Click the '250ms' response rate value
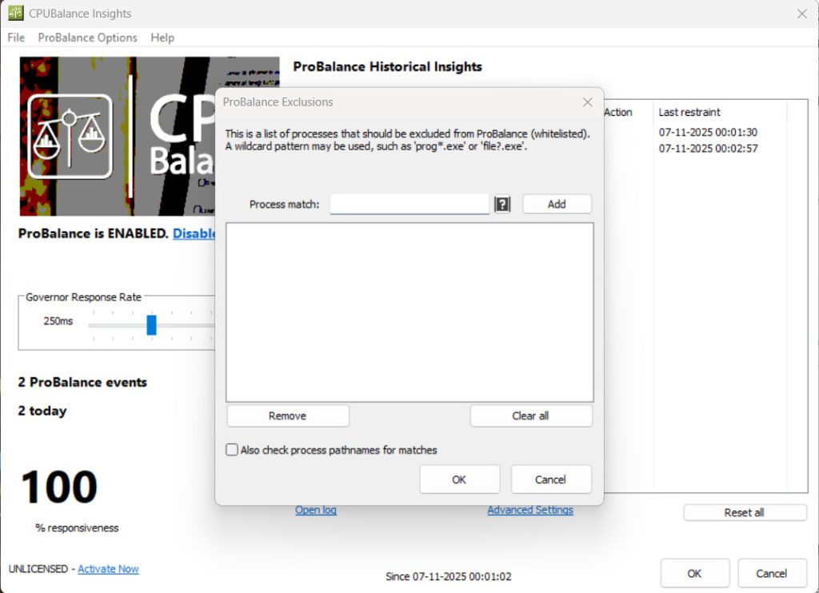Viewport: 819px width, 593px height. [x=58, y=321]
